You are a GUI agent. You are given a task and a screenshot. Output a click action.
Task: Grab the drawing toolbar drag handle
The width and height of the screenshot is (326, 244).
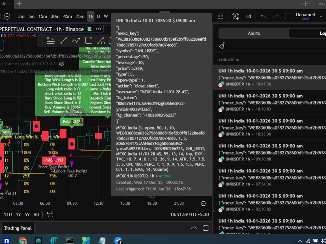point(41,41)
